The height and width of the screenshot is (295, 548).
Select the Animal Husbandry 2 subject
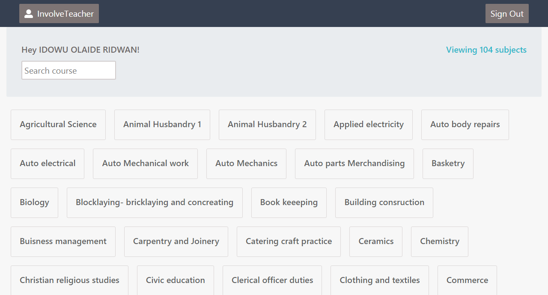click(267, 125)
